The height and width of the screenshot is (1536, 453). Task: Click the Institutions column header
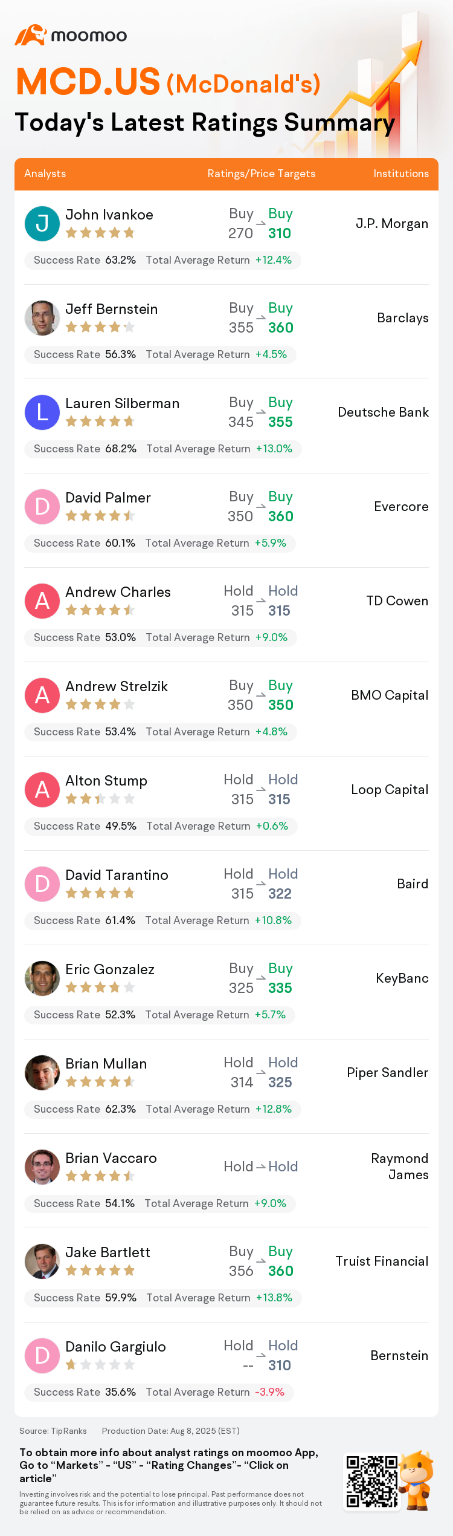tap(401, 174)
